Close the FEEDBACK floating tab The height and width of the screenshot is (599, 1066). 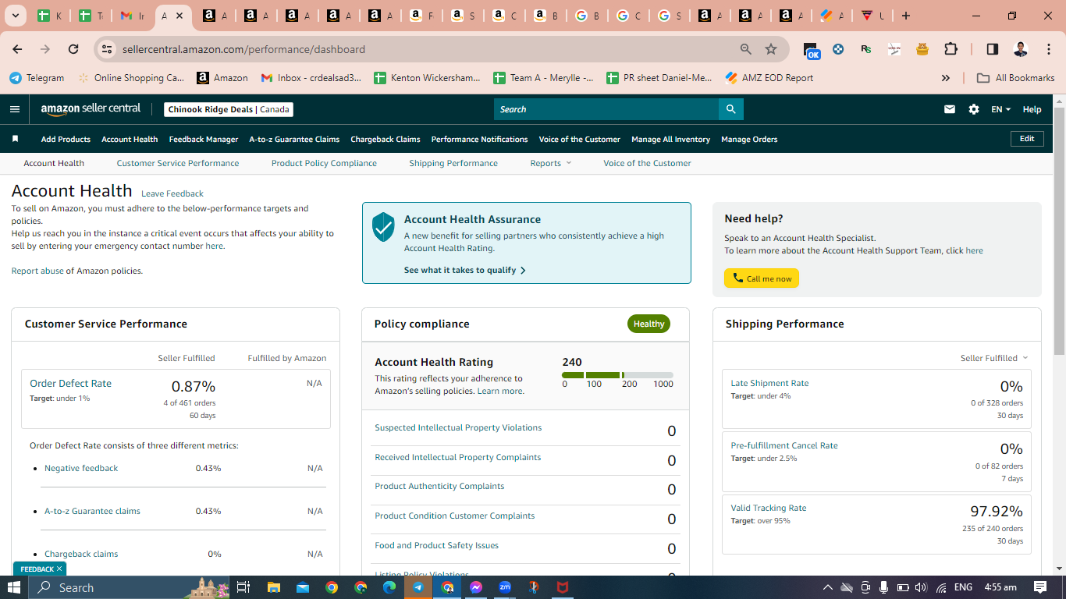coord(59,569)
